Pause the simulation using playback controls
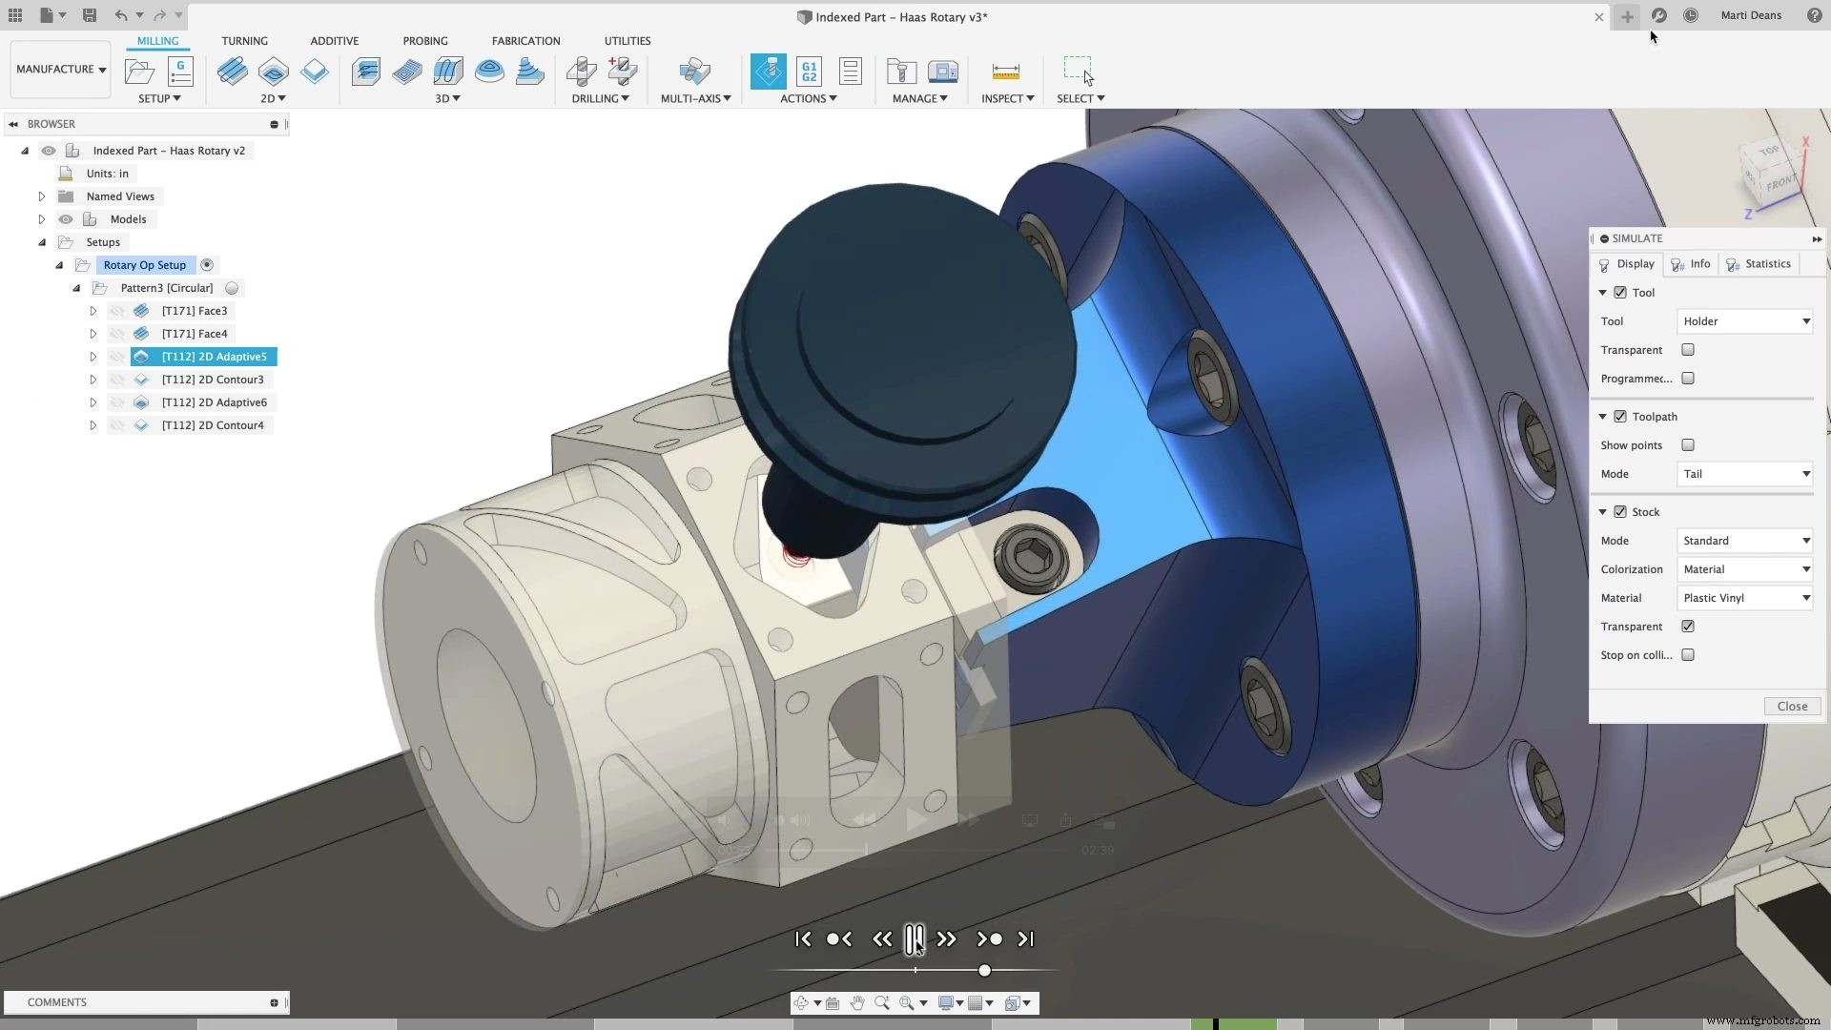The width and height of the screenshot is (1831, 1030). pos(915,938)
